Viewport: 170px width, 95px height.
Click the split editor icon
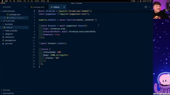146,7
